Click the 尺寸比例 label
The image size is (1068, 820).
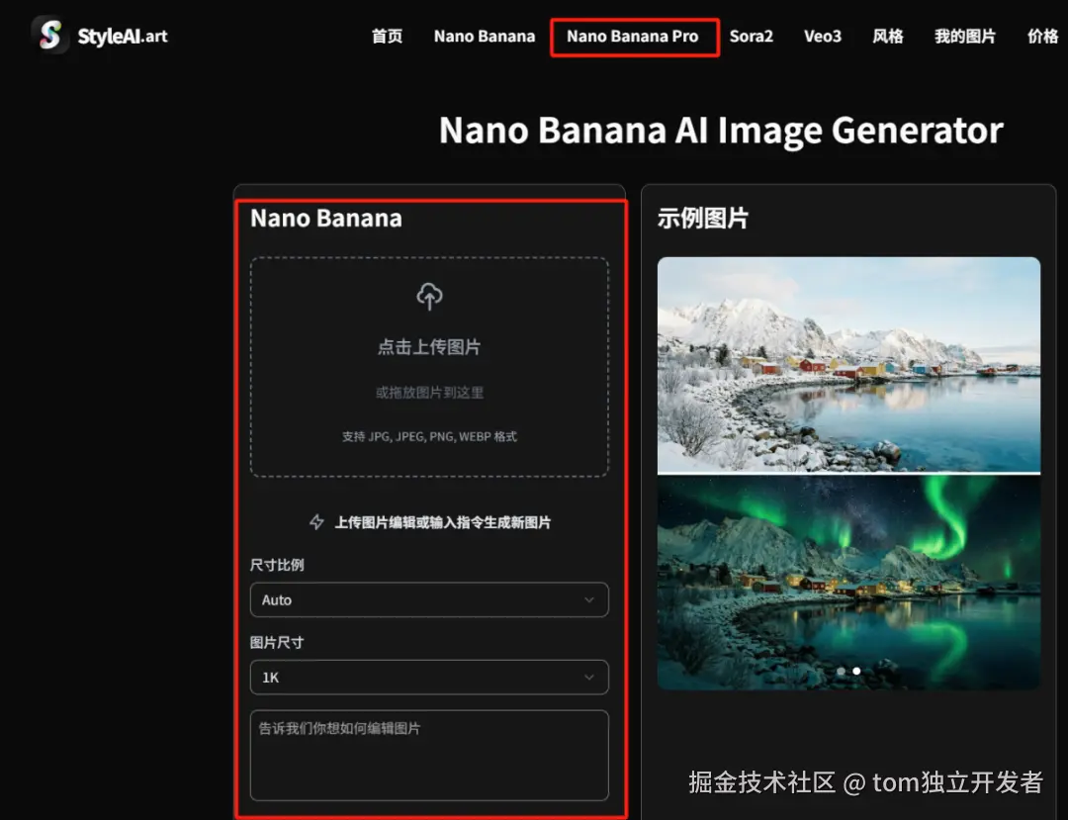click(x=277, y=565)
